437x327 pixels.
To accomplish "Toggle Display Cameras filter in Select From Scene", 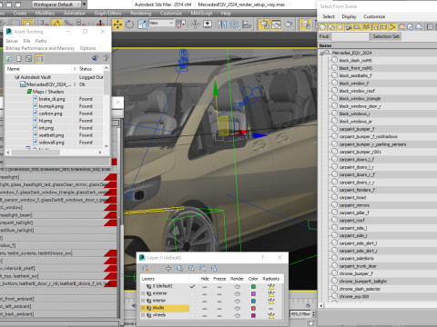I will click(x=349, y=27).
